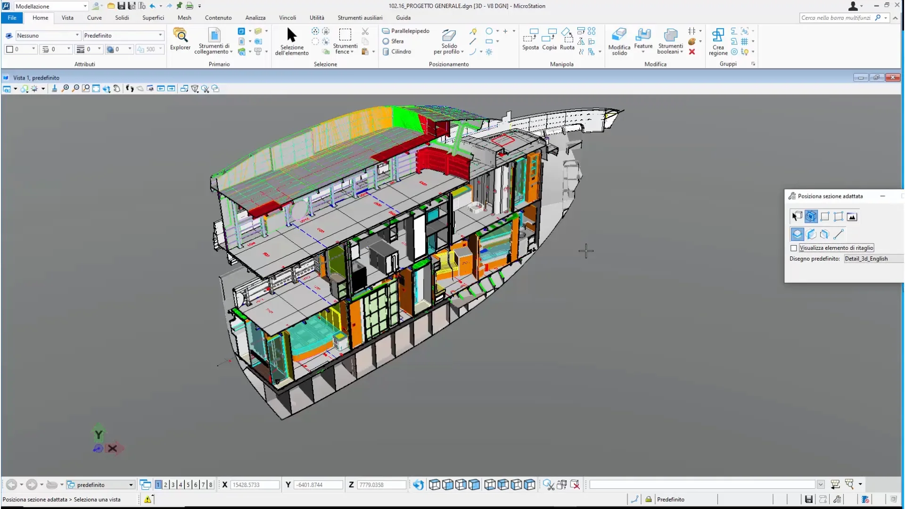
Task: Click Fit View icon in view toolbar
Action: [x=96, y=89]
